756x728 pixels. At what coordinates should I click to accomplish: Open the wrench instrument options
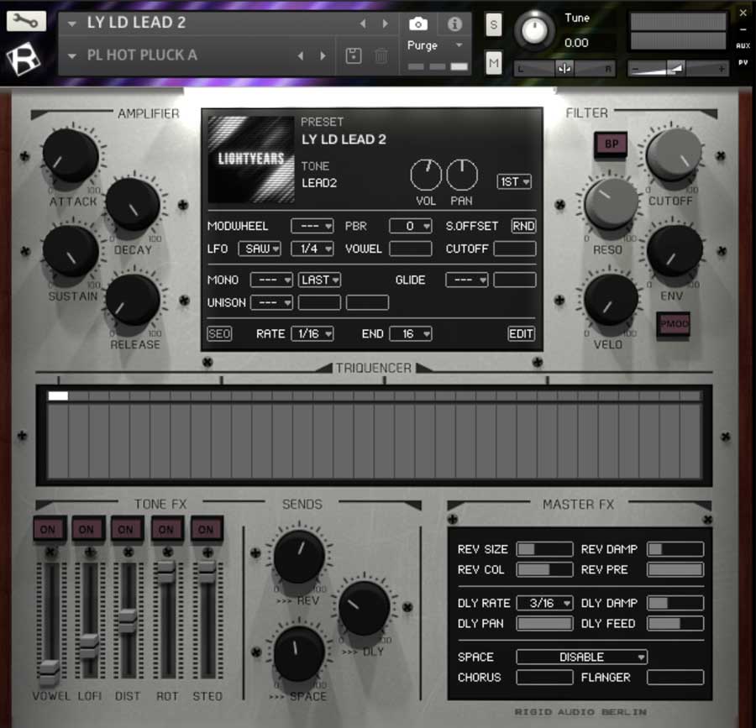point(26,21)
